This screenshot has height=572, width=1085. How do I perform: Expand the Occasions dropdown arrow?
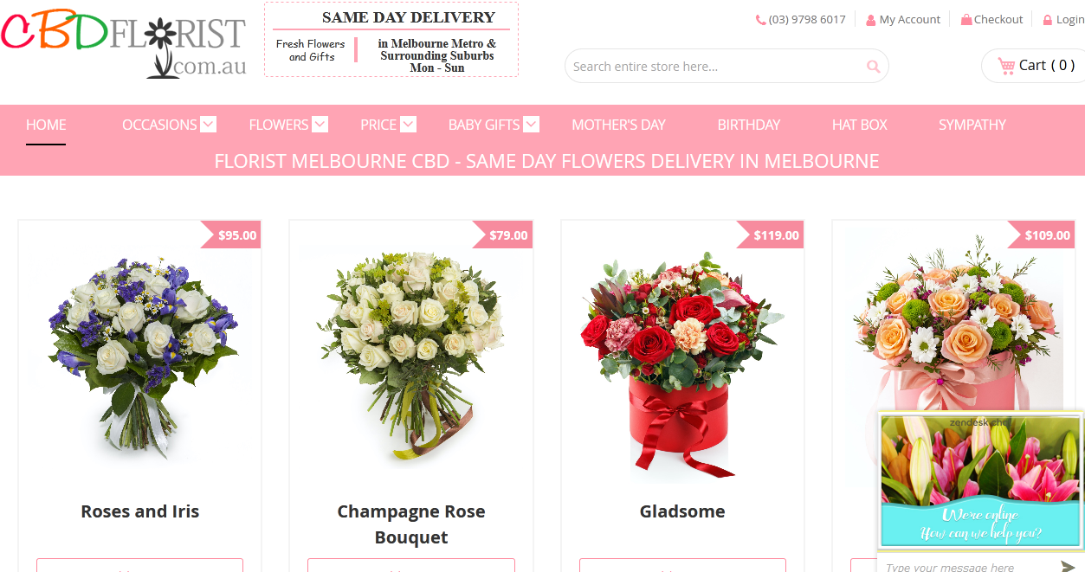pyautogui.click(x=208, y=125)
